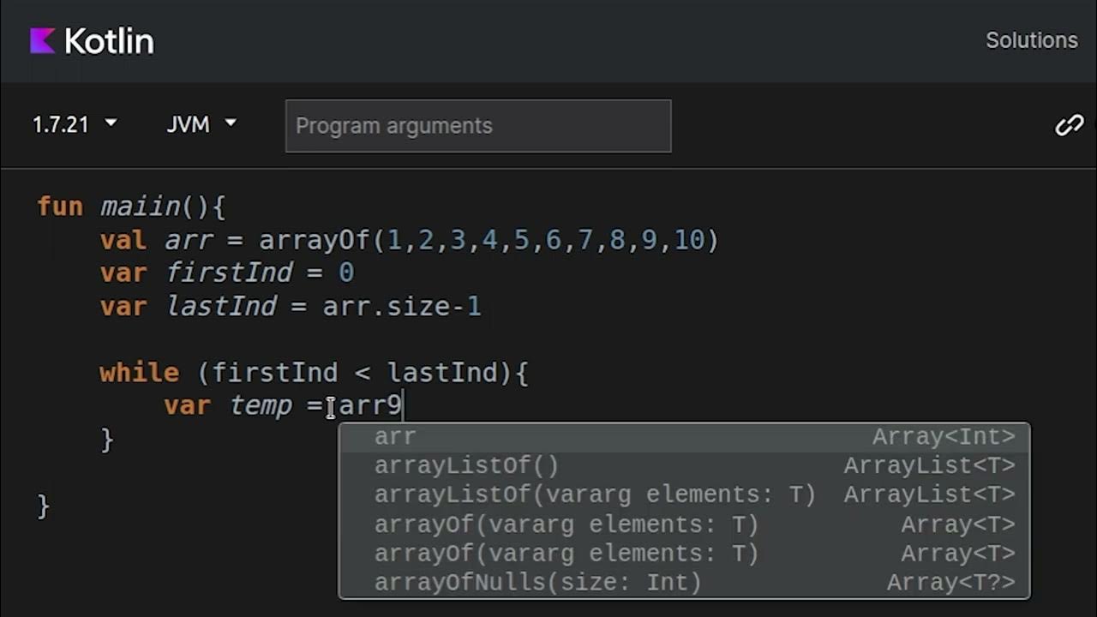1097x617 pixels.
Task: Click the arr.size expression
Action: point(386,306)
